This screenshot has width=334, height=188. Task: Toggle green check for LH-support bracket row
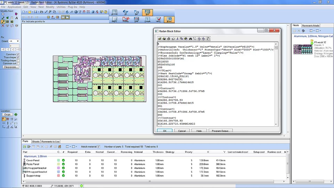point(63,168)
